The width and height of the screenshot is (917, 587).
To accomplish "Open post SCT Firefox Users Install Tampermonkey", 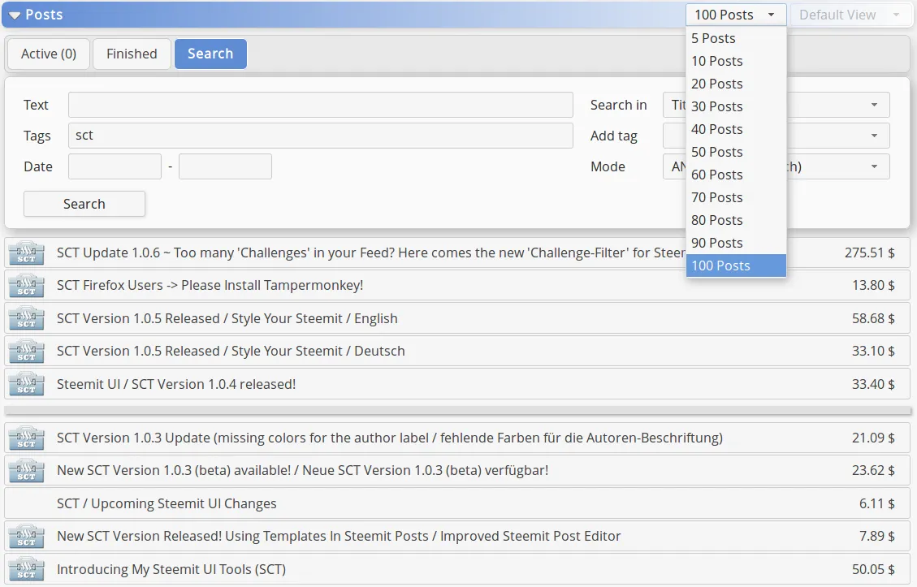I will pos(210,285).
